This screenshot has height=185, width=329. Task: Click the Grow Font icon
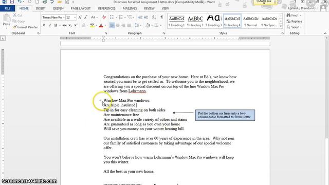click(x=80, y=17)
